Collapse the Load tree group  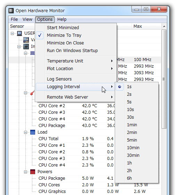(25, 132)
